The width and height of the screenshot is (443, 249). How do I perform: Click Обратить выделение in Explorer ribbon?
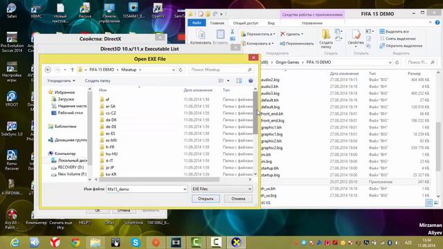[401, 46]
